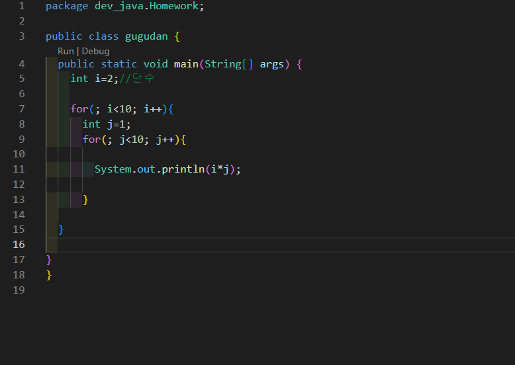Click the yellow closing brace on line 18
The image size is (515, 365).
(x=49, y=275)
